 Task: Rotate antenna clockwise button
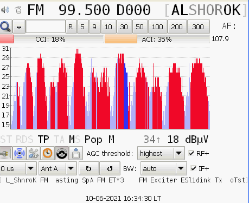(x=89, y=168)
